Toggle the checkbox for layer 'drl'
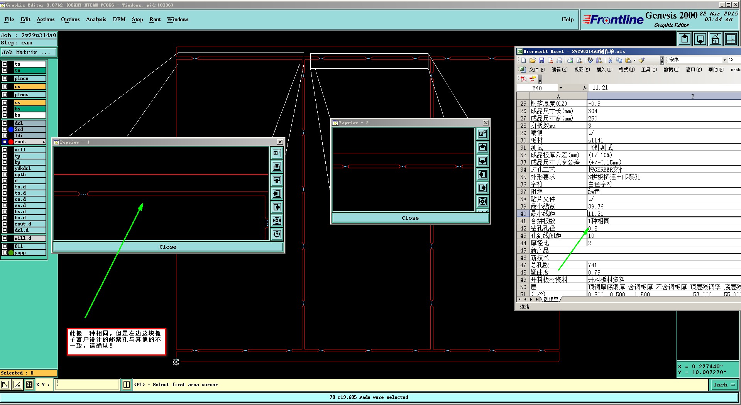Image resolution: width=741 pixels, height=405 pixels. point(5,123)
